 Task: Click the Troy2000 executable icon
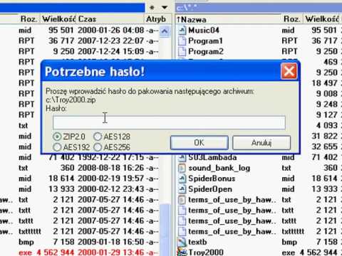click(x=182, y=252)
